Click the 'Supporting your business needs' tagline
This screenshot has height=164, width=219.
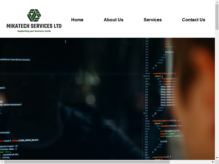point(34,31)
